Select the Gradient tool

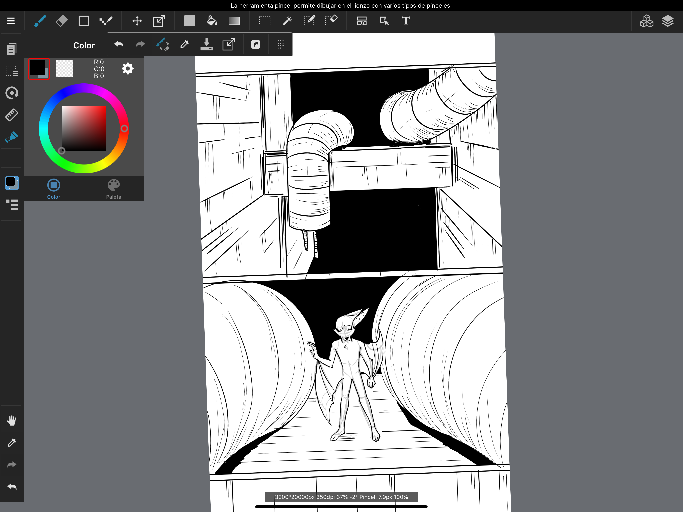coord(234,21)
